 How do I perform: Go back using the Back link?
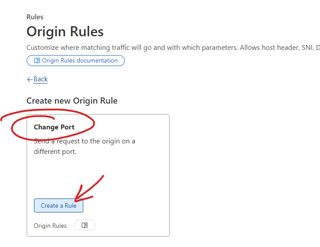point(41,79)
